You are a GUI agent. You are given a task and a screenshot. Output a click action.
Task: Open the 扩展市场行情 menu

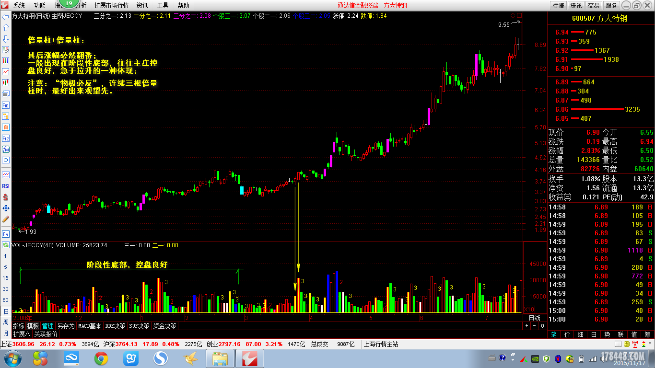click(111, 5)
